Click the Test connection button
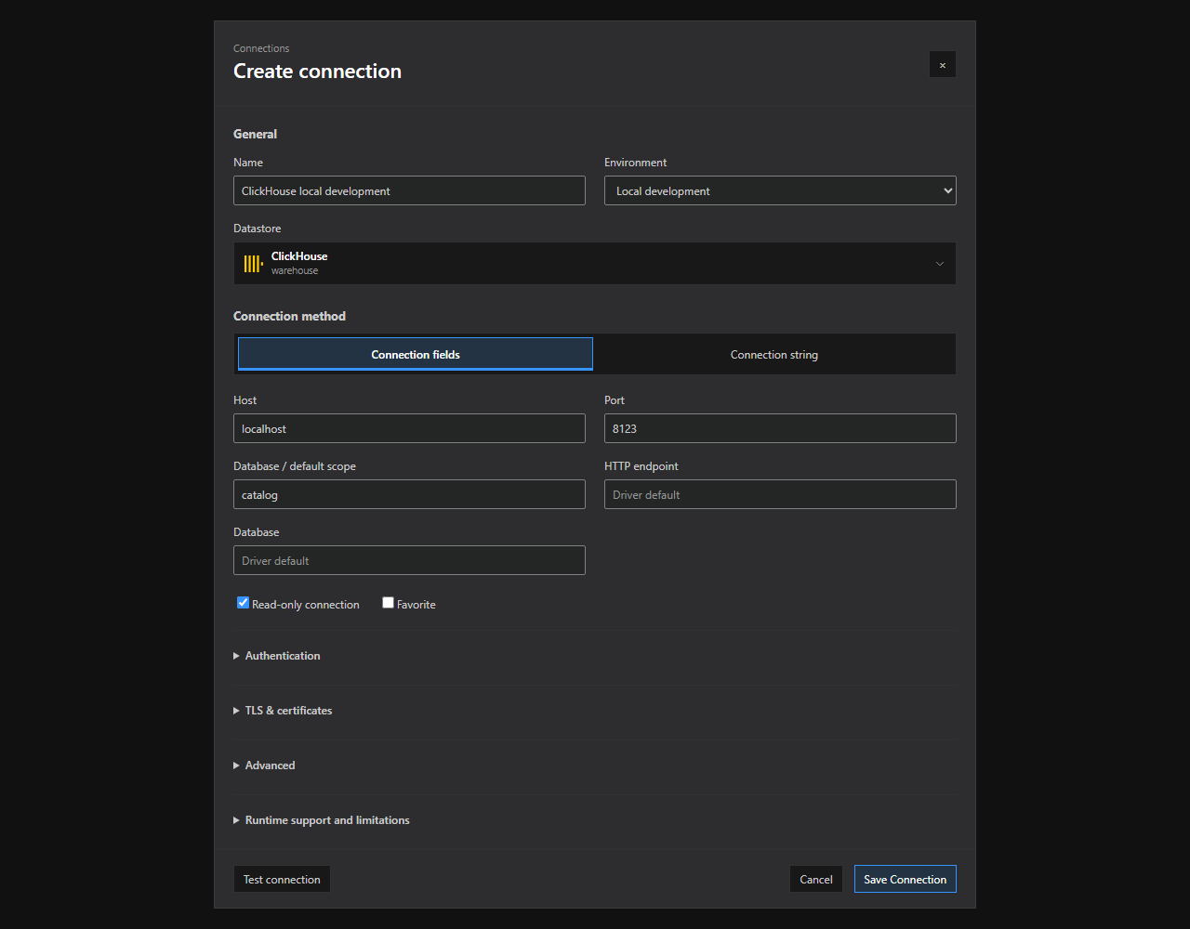 [x=282, y=879]
